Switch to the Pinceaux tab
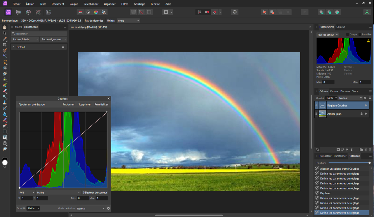Viewport: 374px width, 217px height. point(345,91)
